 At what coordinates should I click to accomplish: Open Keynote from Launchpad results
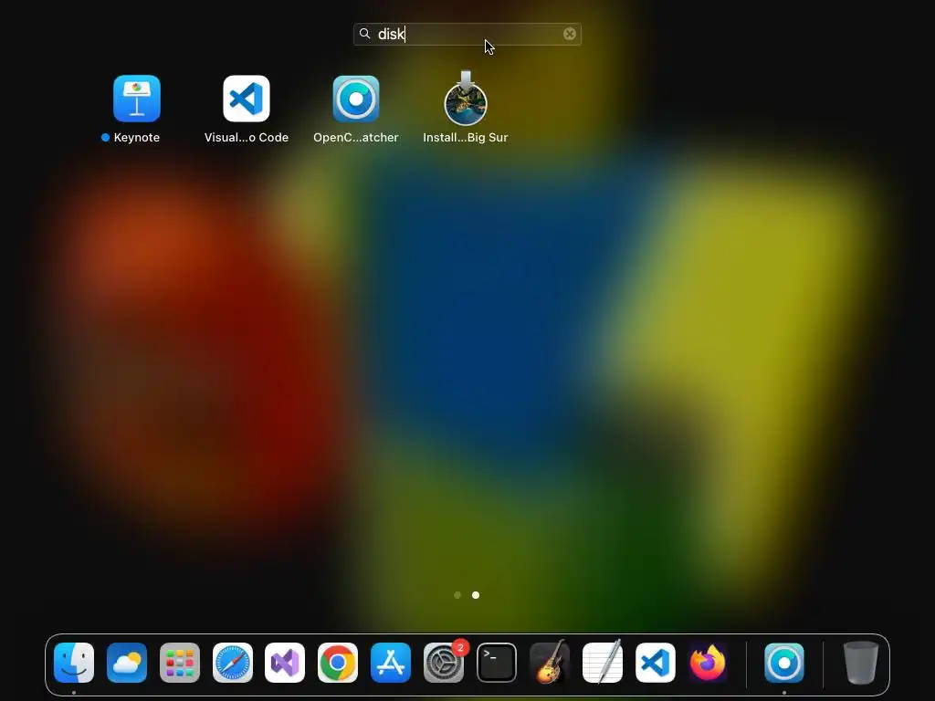coord(137,99)
